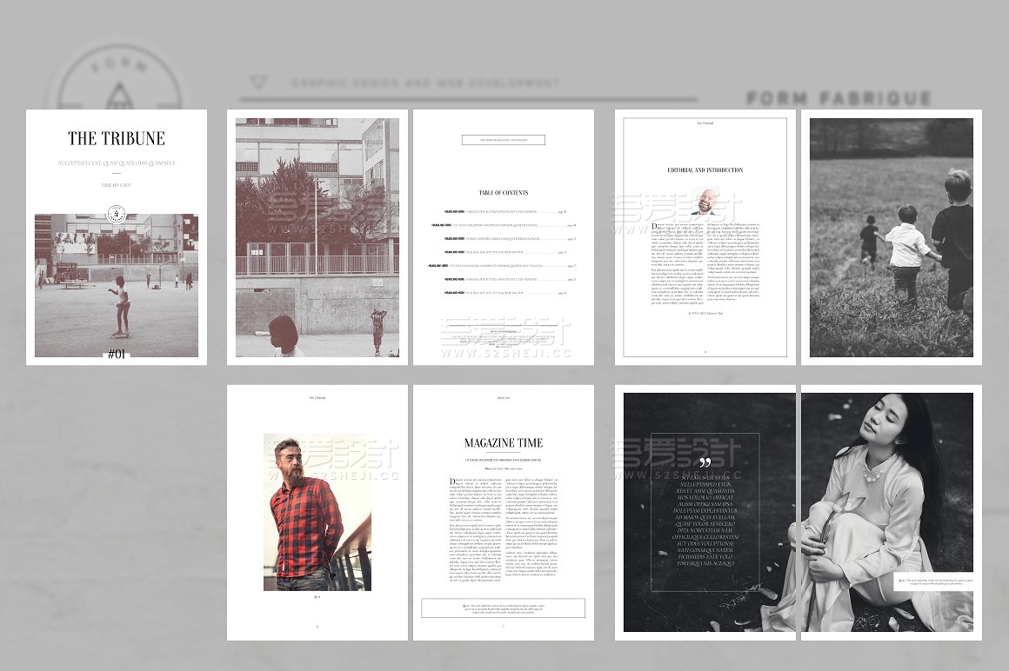Click the circular FORM logo badge
The image size is (1009, 671).
click(116, 84)
